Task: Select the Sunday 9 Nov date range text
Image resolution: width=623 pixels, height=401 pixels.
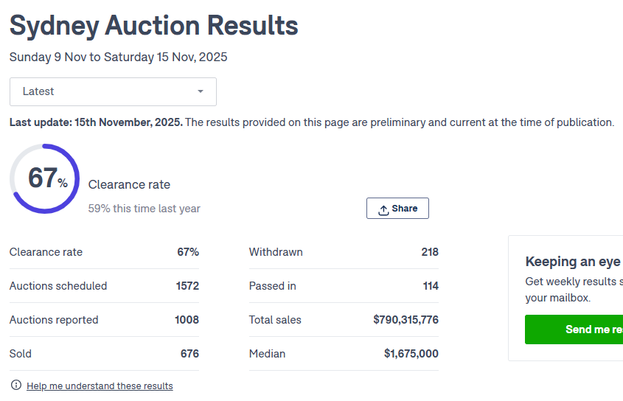Action: coord(118,57)
